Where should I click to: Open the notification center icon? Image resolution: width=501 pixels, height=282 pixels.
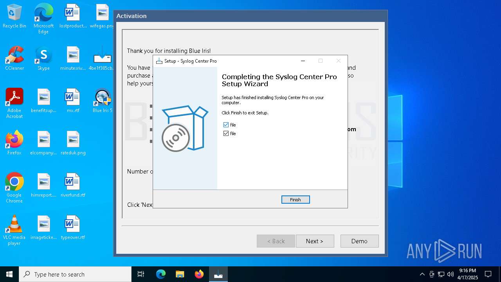click(x=488, y=274)
